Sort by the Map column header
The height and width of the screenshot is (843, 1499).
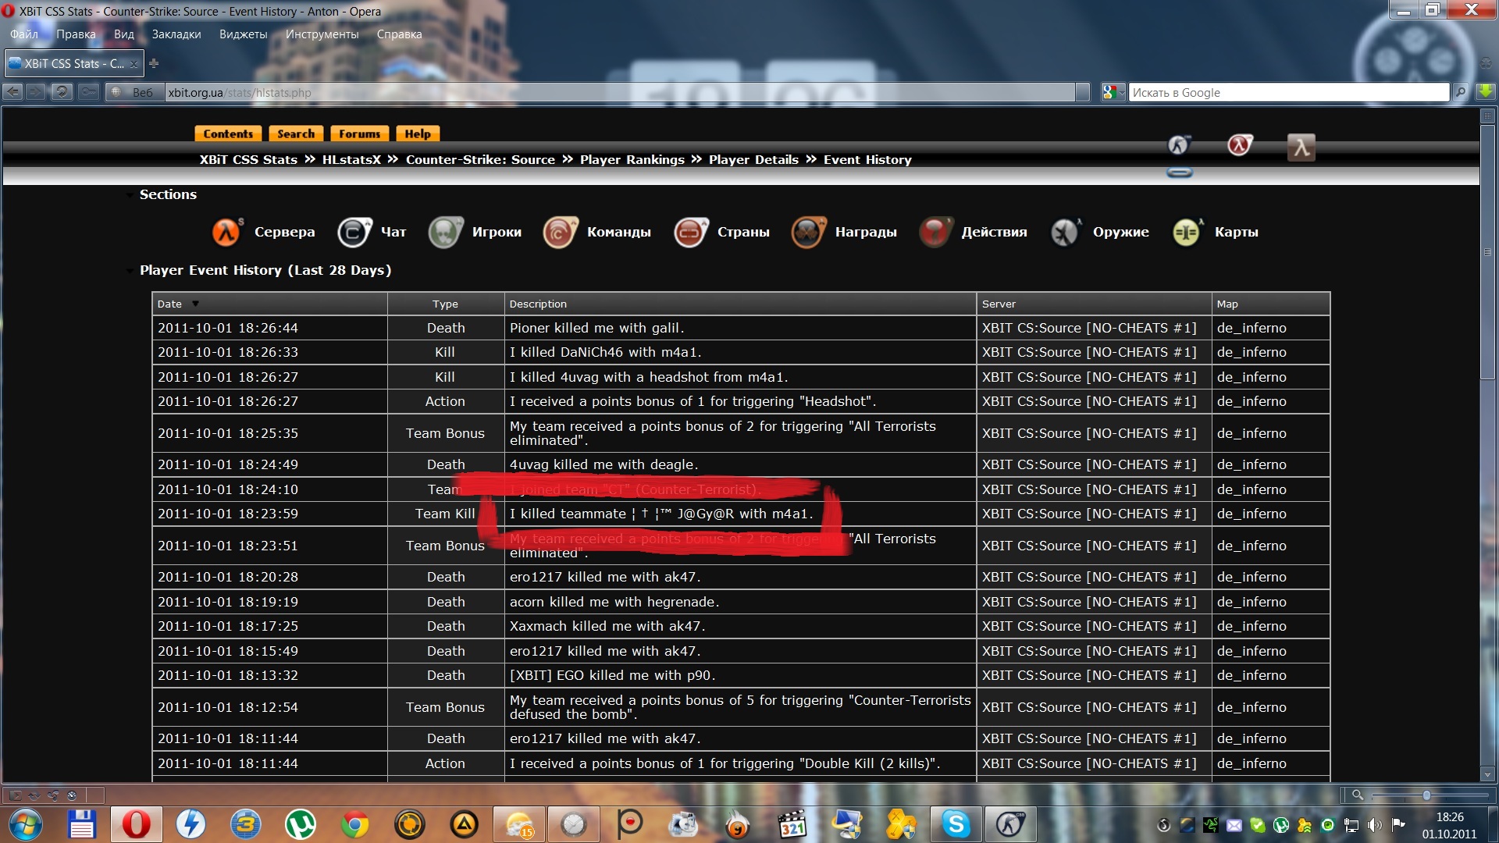click(1227, 304)
